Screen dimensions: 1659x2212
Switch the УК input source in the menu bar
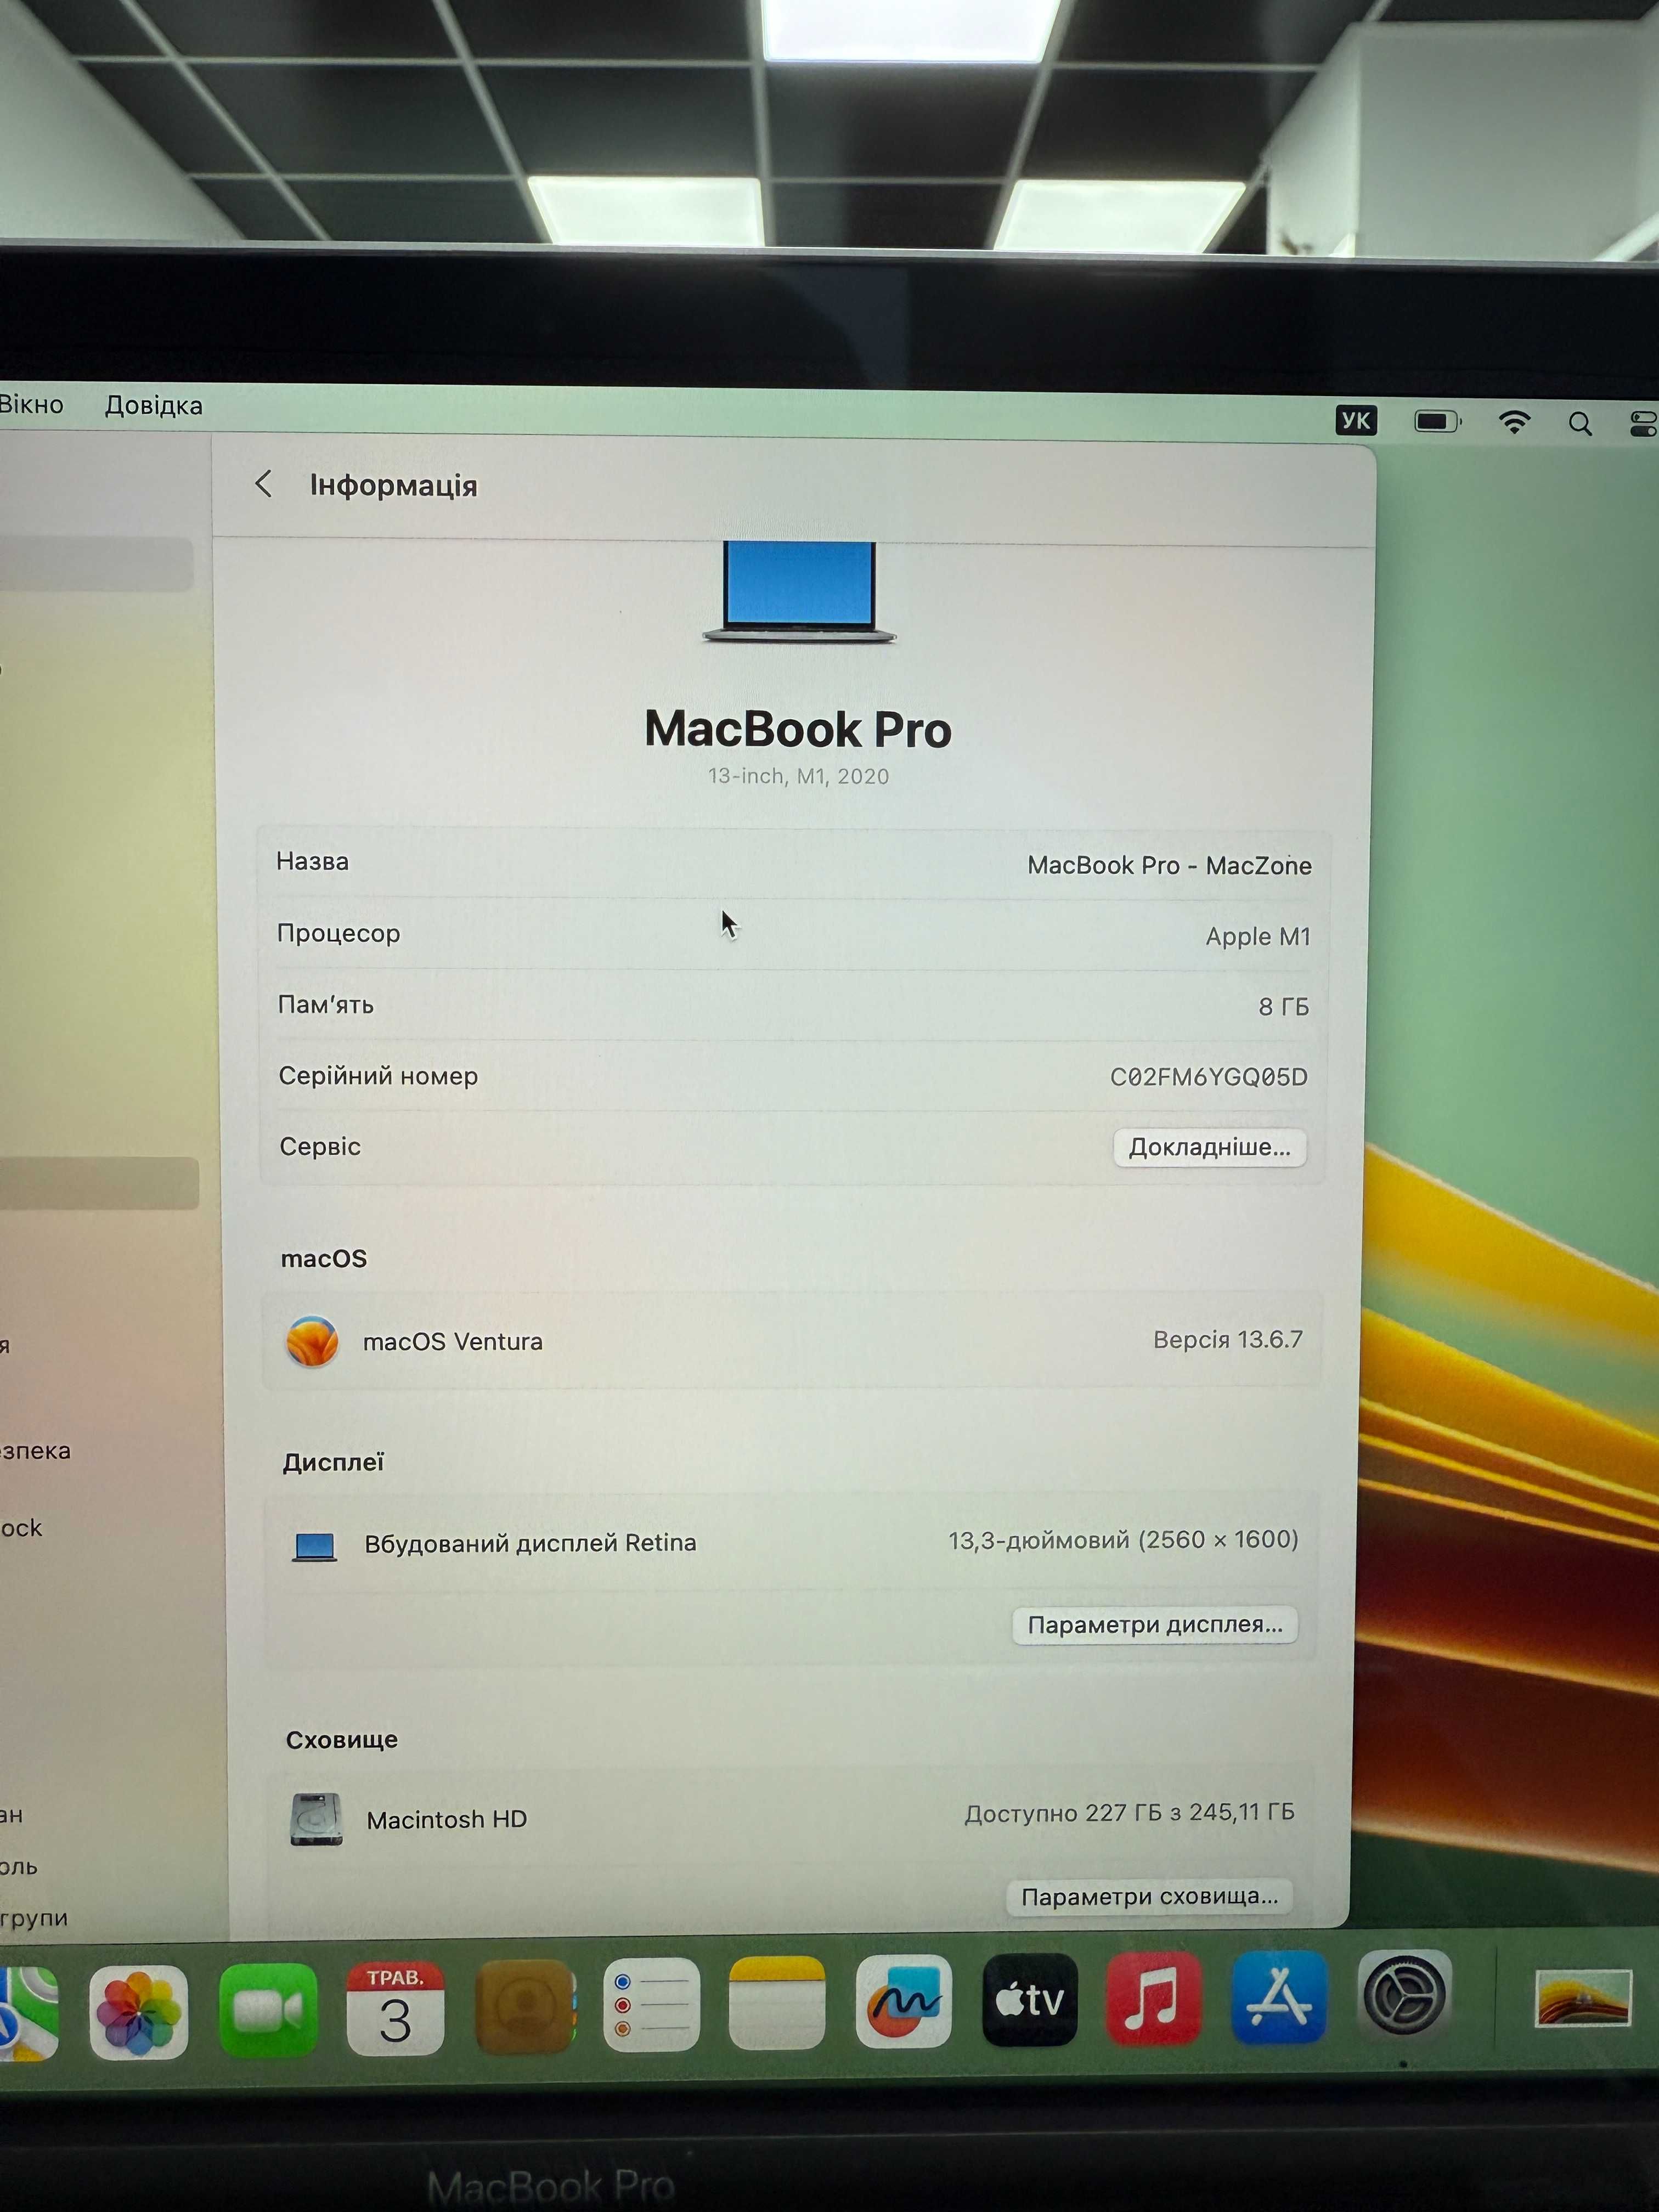click(1356, 420)
